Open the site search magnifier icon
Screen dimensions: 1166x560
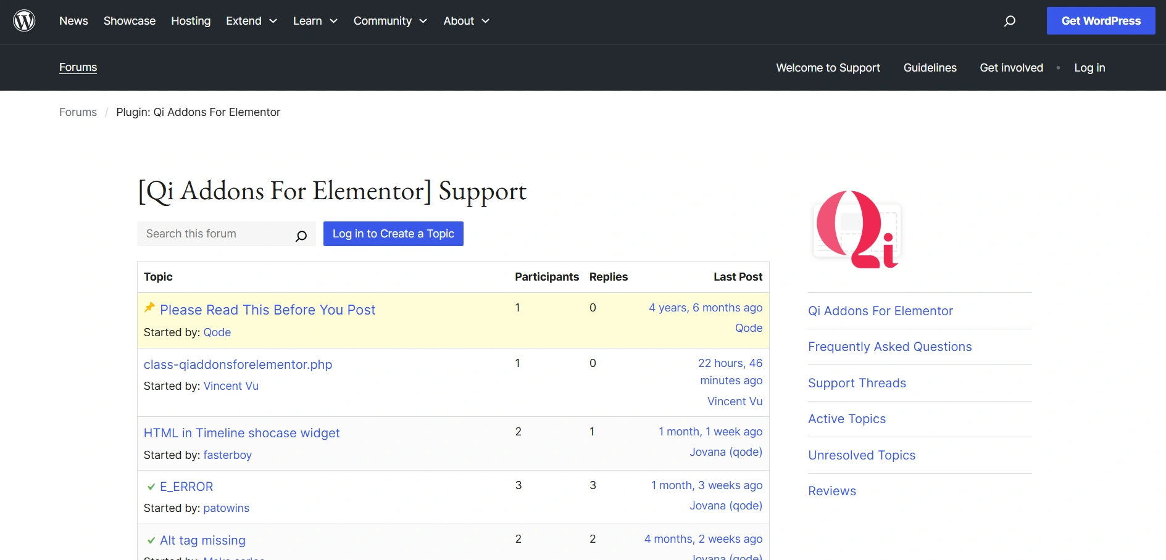pos(1010,21)
